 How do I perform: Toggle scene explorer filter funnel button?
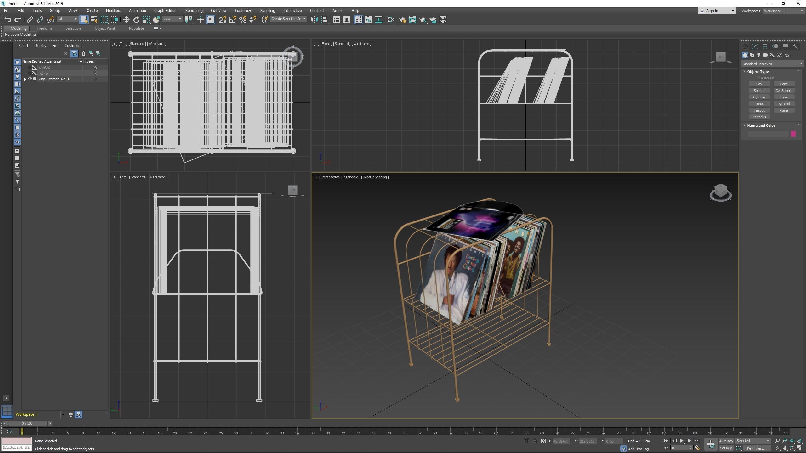click(x=74, y=53)
